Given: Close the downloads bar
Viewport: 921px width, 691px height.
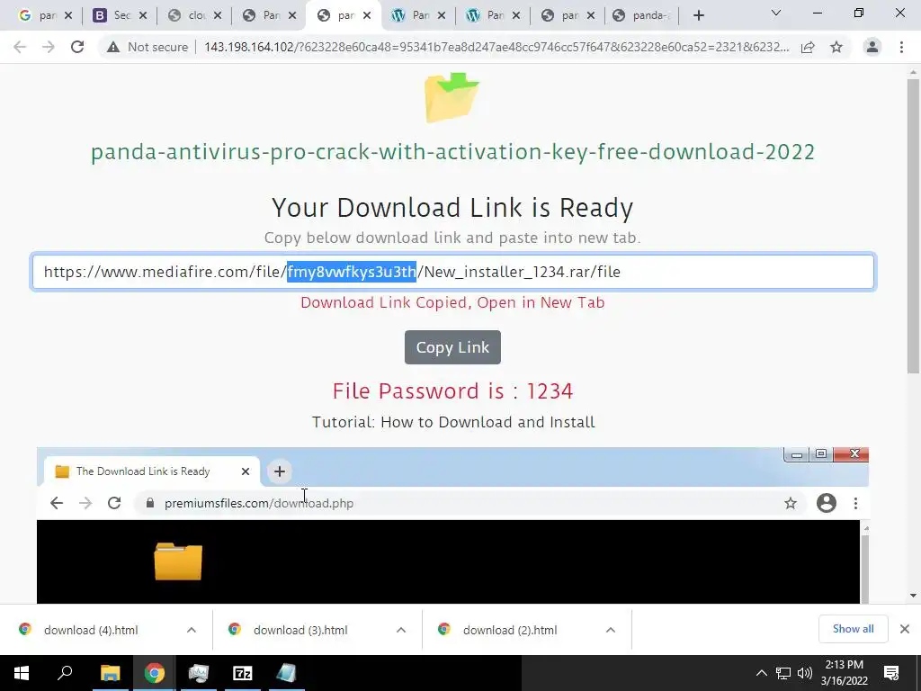Looking at the screenshot, I should tap(905, 629).
